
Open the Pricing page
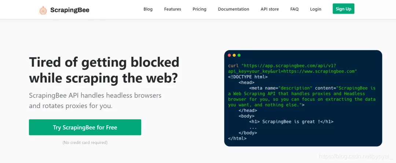[199, 9]
